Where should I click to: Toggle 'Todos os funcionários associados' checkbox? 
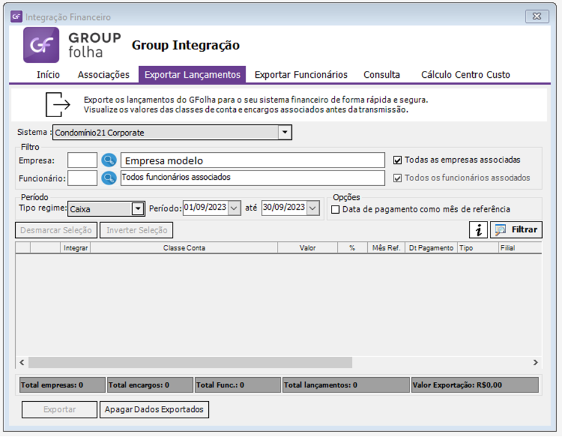(397, 178)
